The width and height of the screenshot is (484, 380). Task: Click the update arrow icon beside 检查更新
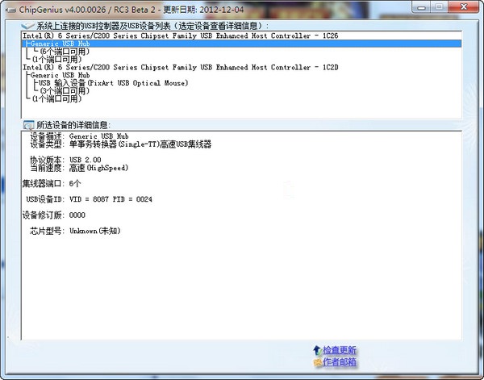tap(317, 350)
